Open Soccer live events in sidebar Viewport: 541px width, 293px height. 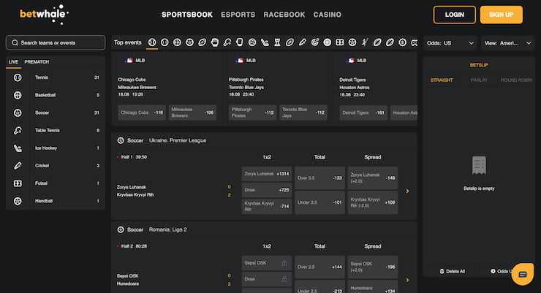tap(56, 113)
